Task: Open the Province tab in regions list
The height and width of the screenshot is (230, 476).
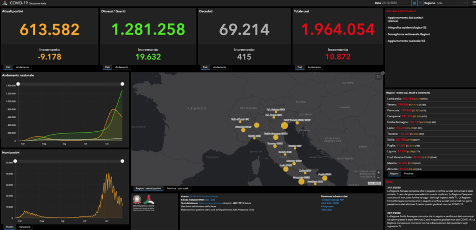Action: pyautogui.click(x=409, y=173)
